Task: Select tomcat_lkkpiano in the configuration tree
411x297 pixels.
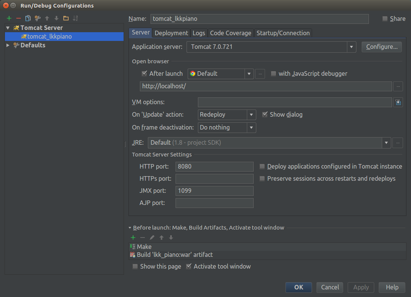Action: [64, 37]
